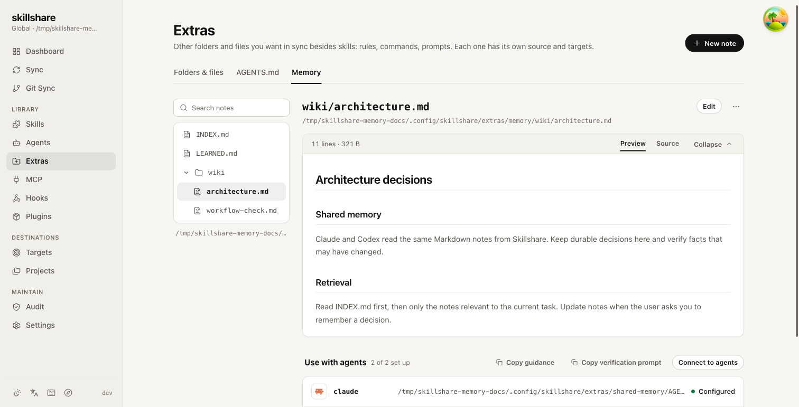This screenshot has width=799, height=407.
Task: Go to the Sync page icon
Action: pos(16,70)
